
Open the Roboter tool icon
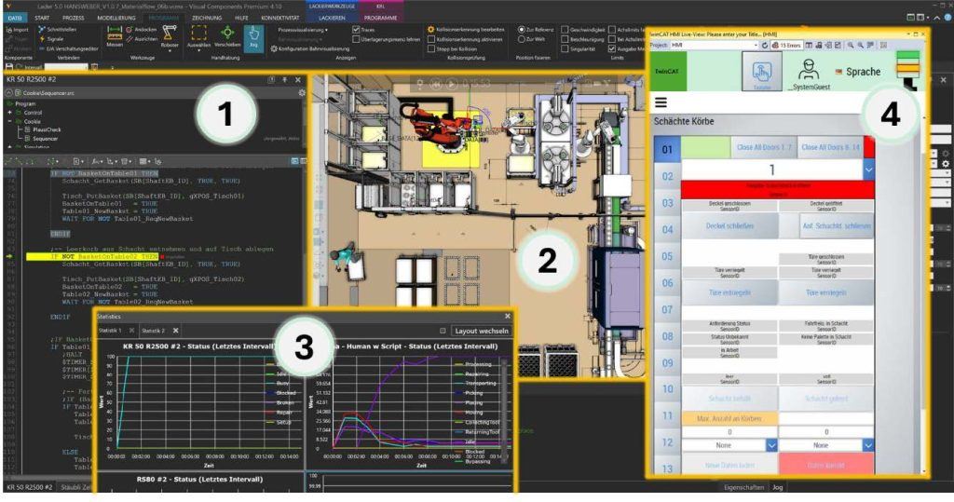point(170,37)
